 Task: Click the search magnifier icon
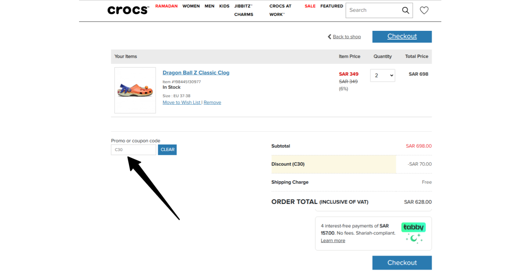pyautogui.click(x=406, y=10)
